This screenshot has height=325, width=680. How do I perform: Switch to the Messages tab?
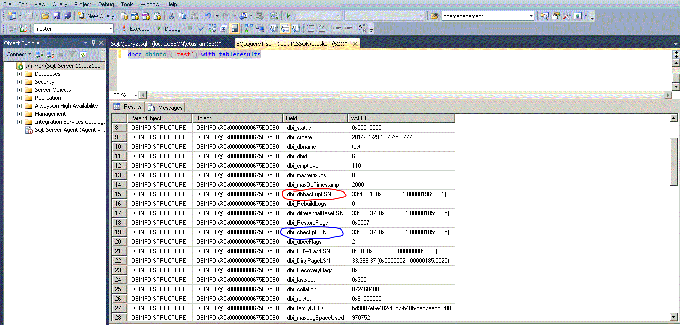(x=166, y=107)
